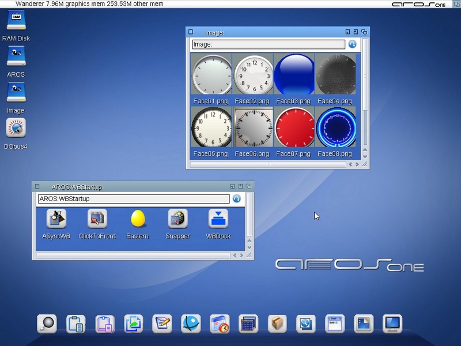Select the yellow Eastern egg icon
The height and width of the screenshot is (346, 461).
click(x=137, y=219)
